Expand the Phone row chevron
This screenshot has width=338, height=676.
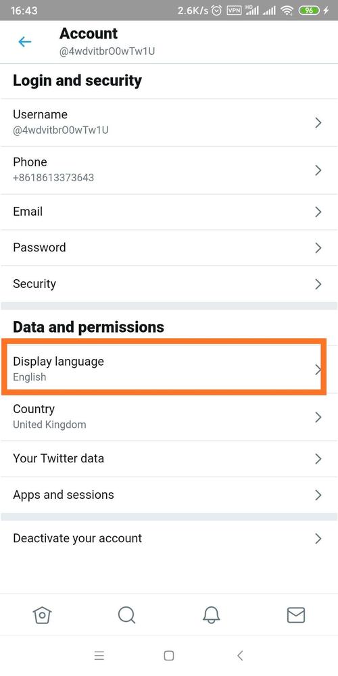pyautogui.click(x=318, y=170)
